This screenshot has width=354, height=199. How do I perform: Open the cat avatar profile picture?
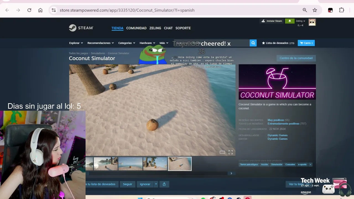pyautogui.click(x=312, y=22)
